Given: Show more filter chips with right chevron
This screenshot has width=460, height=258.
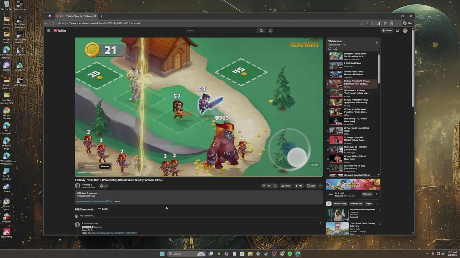Looking at the screenshot, I should 377,204.
